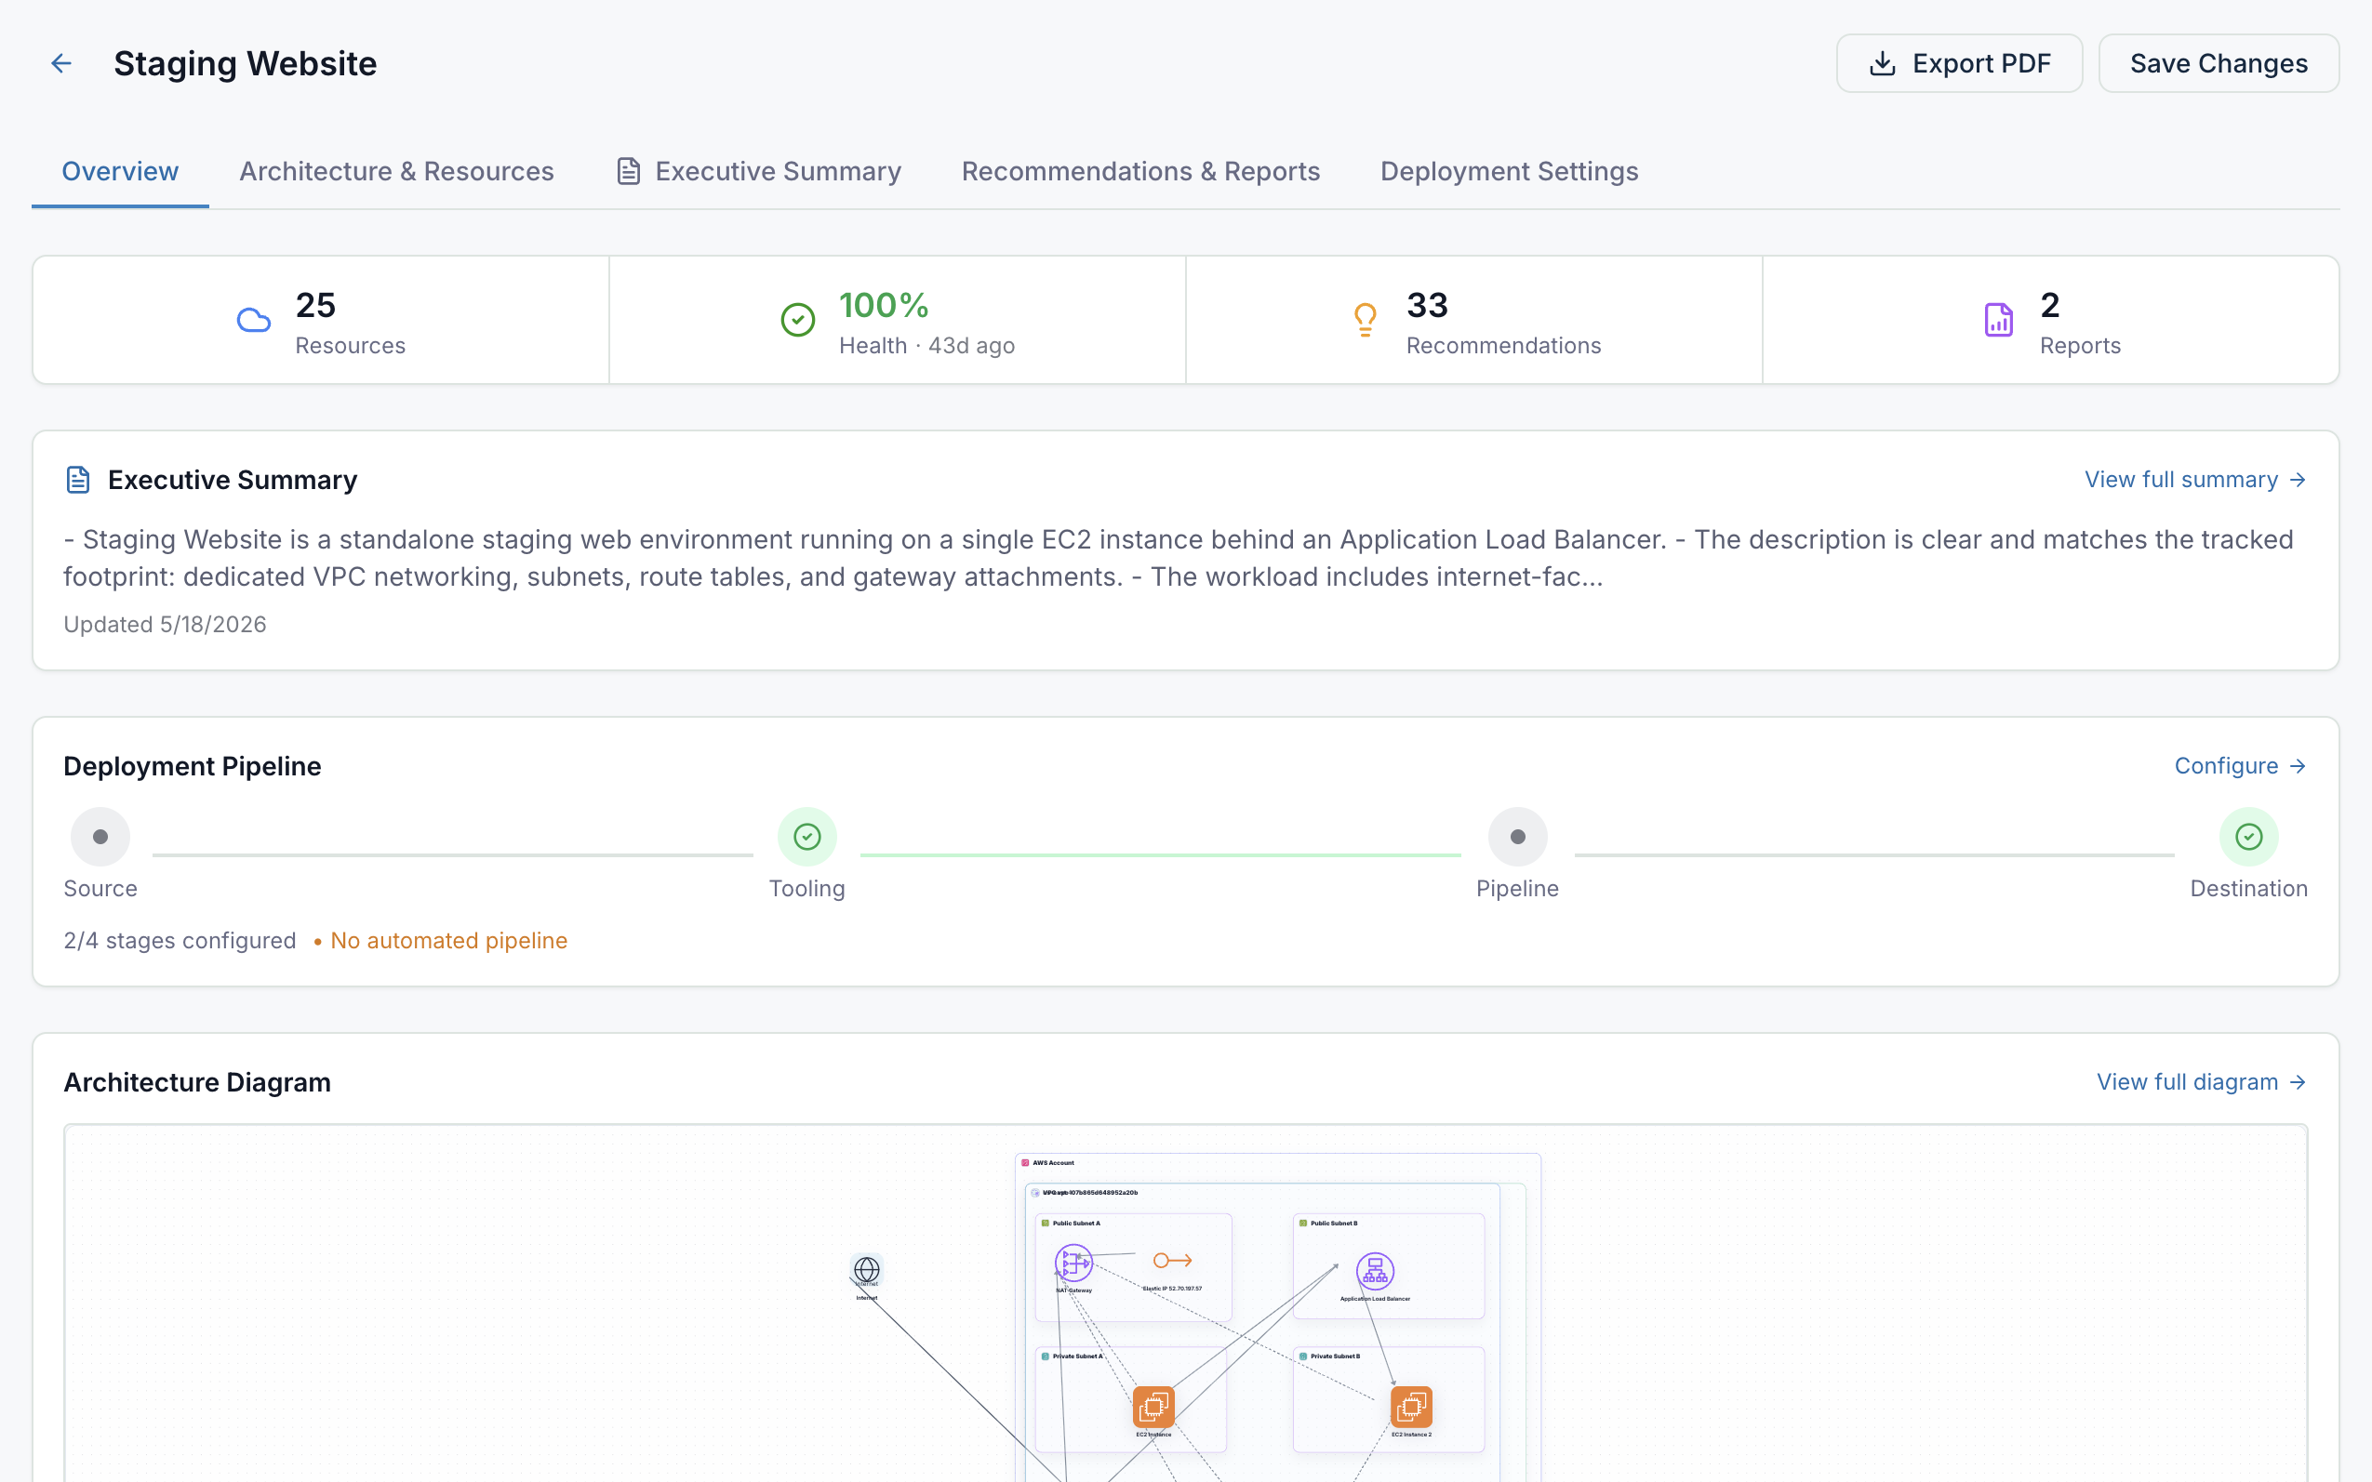This screenshot has height=1482, width=2372.
Task: Click the Architecture Diagram heading
Action: tap(197, 1083)
